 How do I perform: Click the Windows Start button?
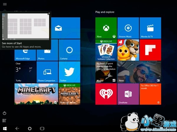(x=5, y=128)
